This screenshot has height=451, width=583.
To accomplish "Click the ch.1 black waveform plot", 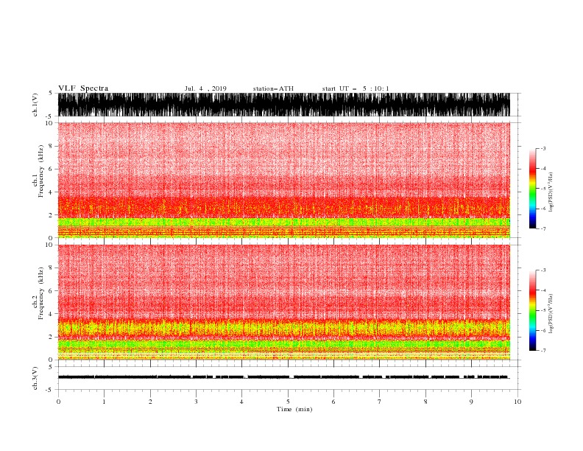I will pyautogui.click(x=284, y=105).
